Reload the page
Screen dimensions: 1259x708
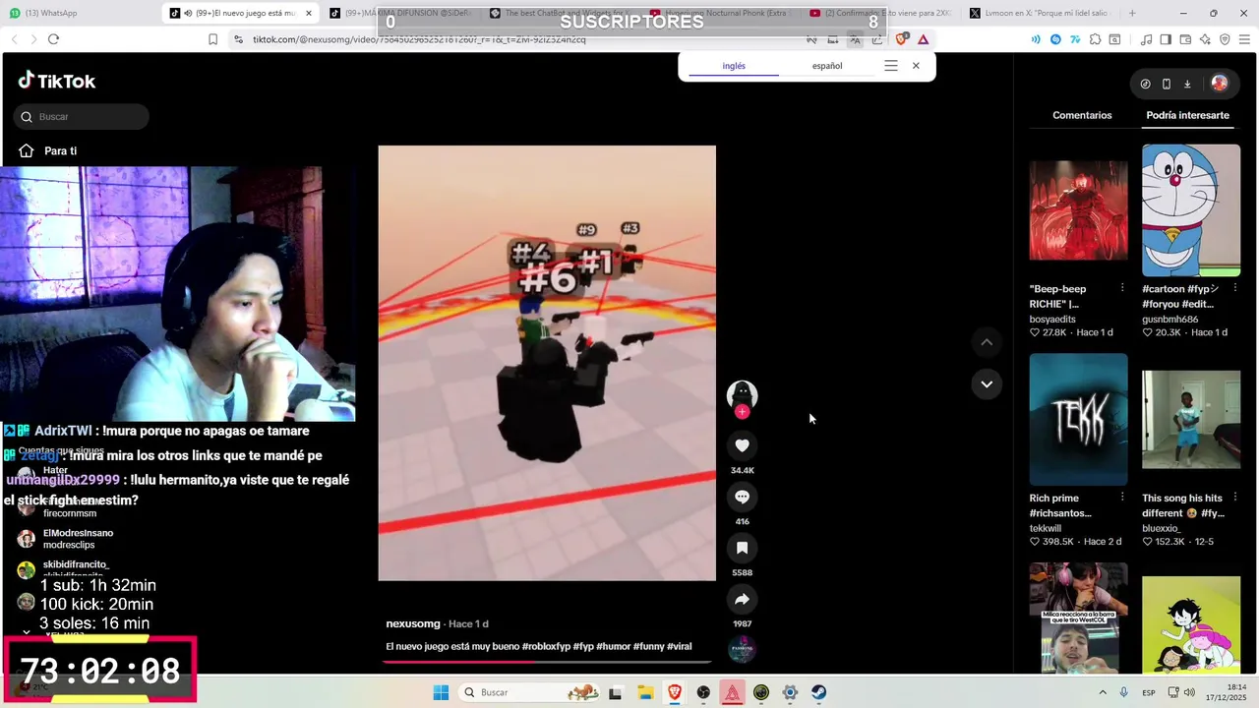point(53,39)
